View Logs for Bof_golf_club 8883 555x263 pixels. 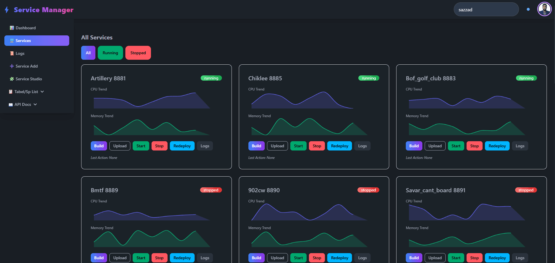(x=520, y=146)
